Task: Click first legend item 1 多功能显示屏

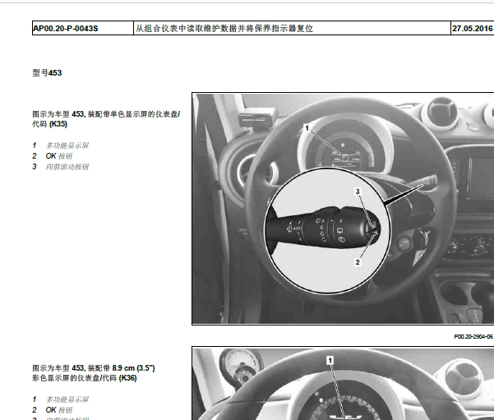Action: [61, 145]
